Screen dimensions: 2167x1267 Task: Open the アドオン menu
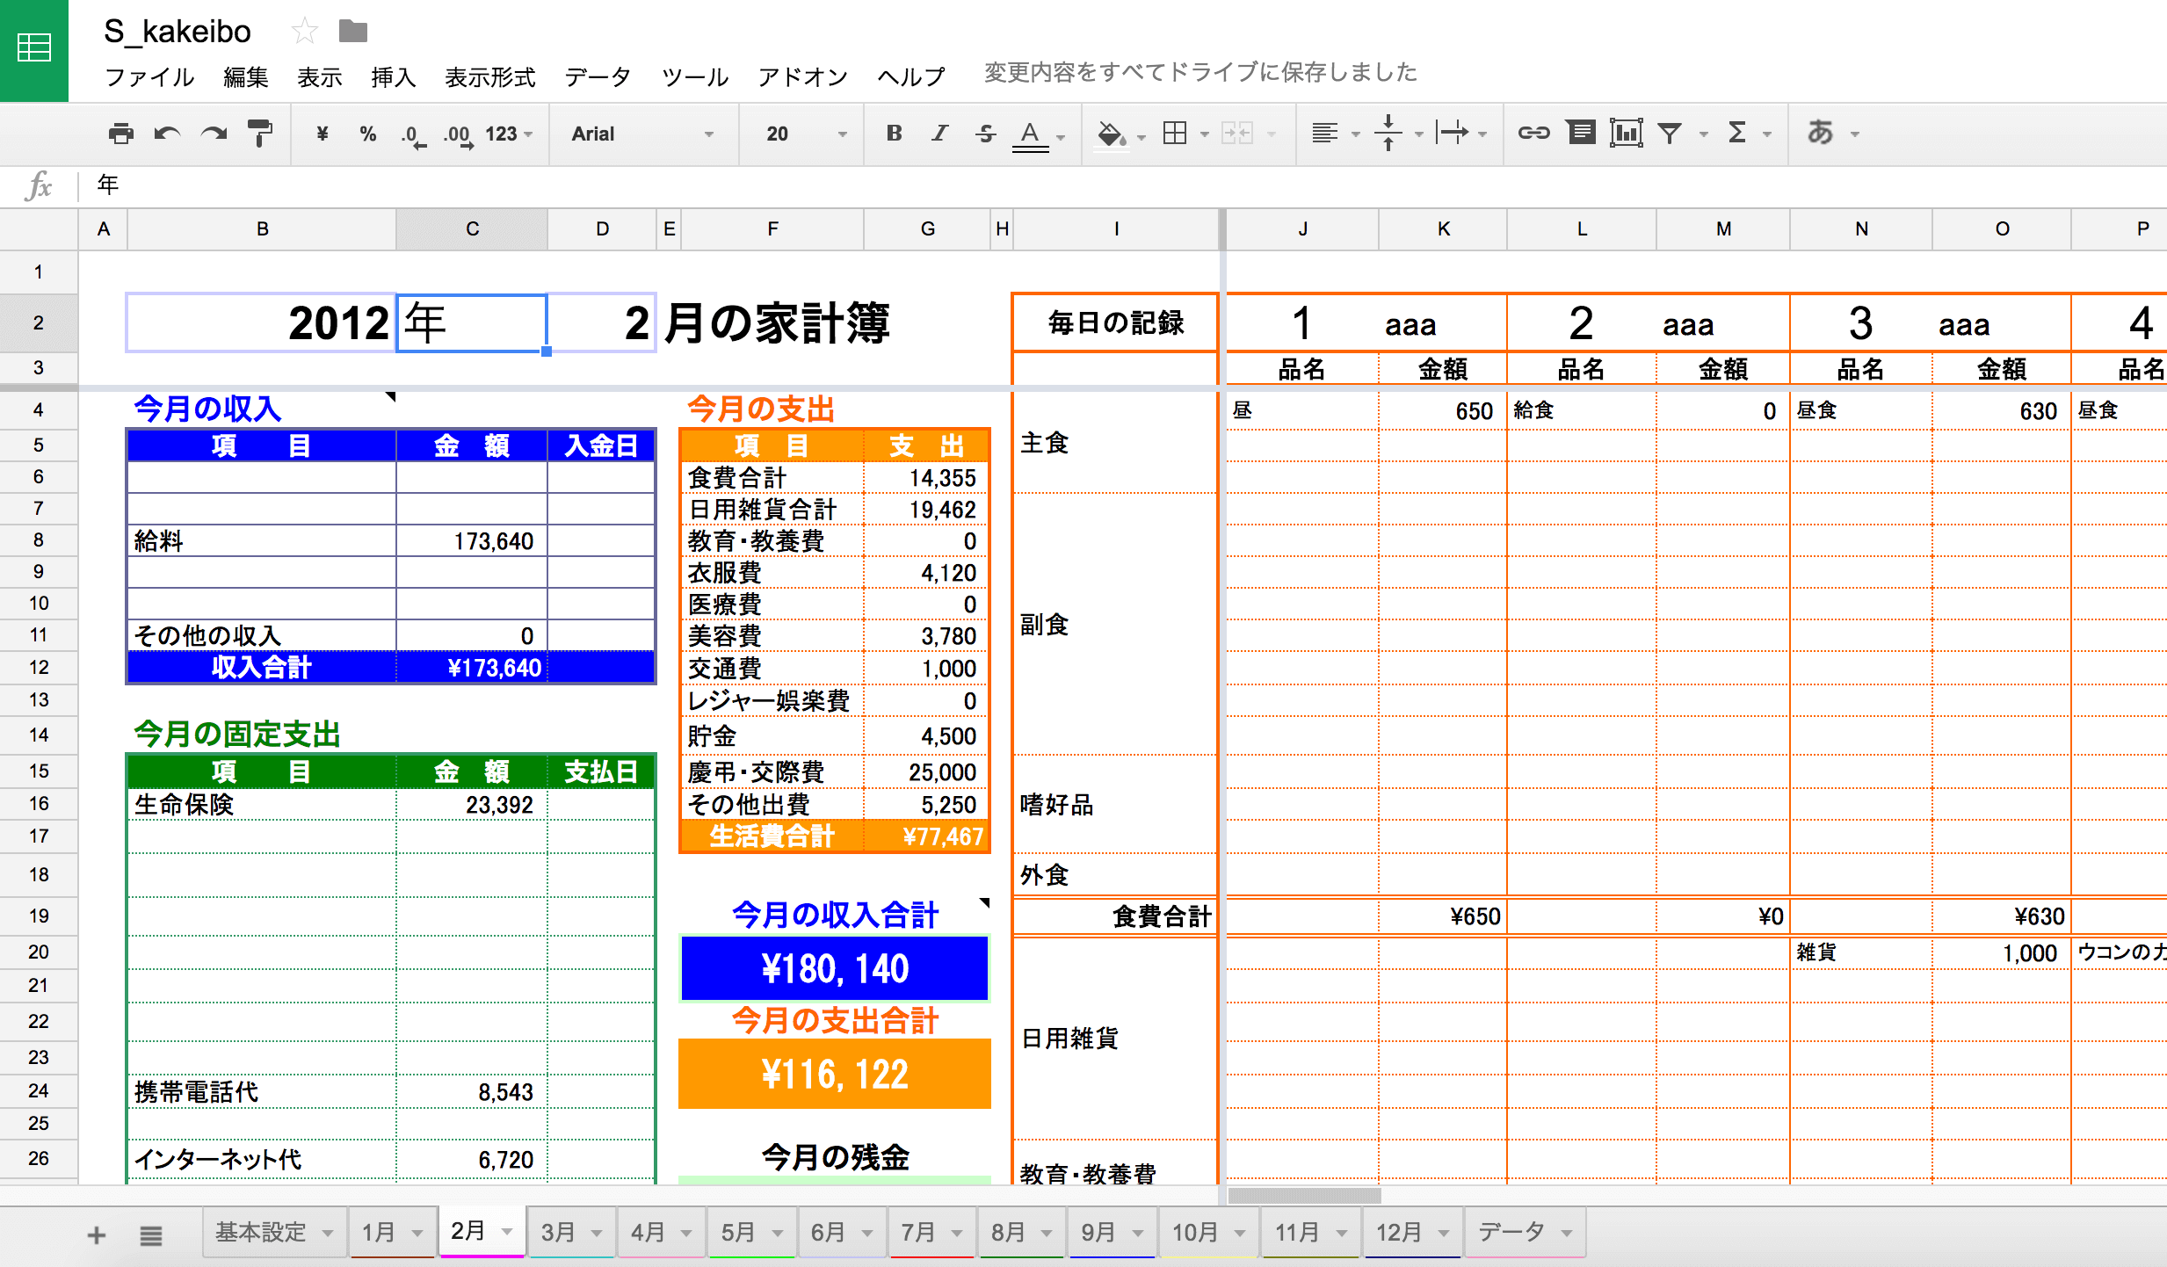pyautogui.click(x=803, y=77)
